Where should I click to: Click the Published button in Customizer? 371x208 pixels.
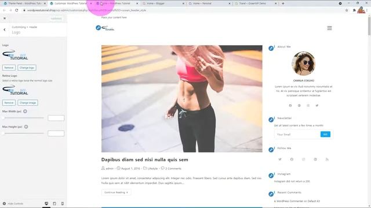coord(56,18)
